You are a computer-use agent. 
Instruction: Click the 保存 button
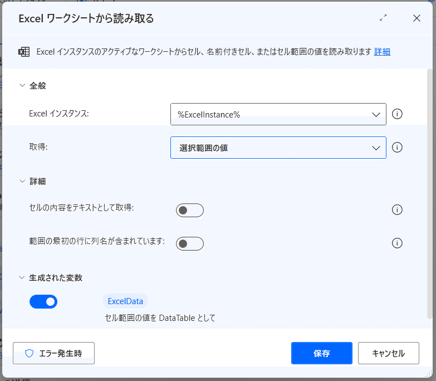322,353
